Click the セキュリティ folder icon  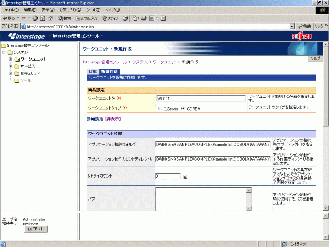[x=17, y=73]
